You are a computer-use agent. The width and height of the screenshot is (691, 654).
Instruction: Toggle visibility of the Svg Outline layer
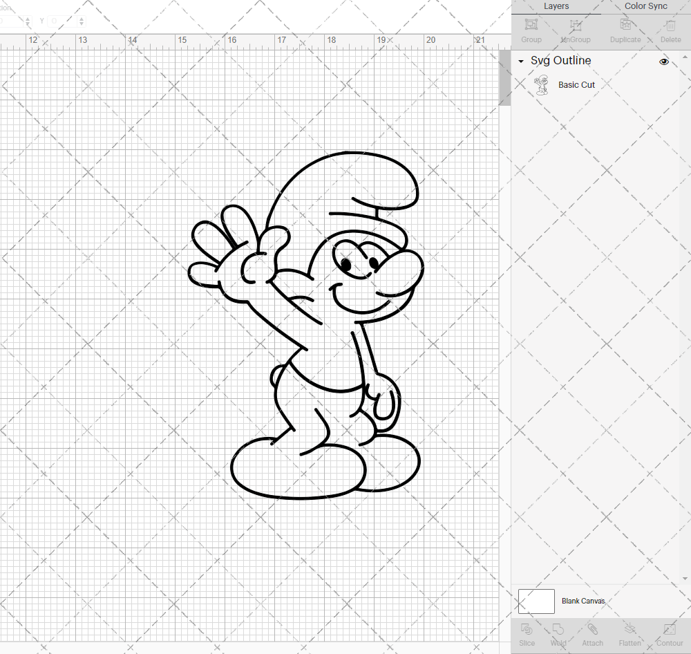(x=664, y=62)
